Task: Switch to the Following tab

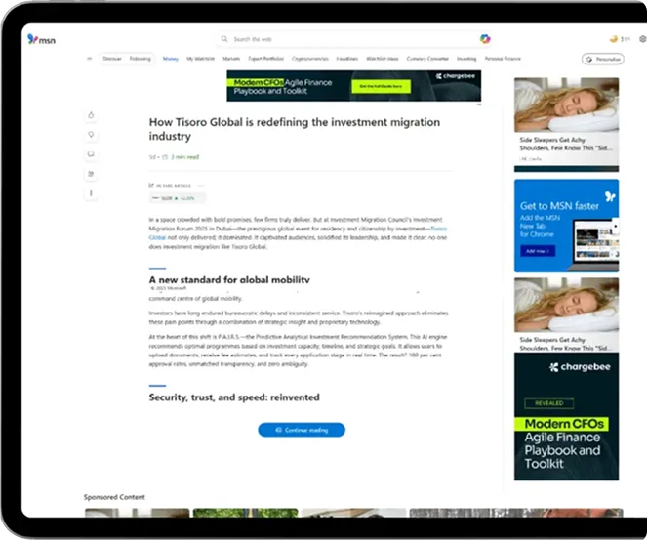Action: 140,59
